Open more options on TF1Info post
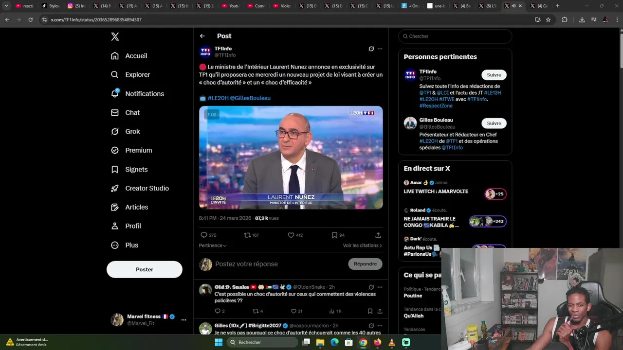This screenshot has height=350, width=623. pos(380,49)
